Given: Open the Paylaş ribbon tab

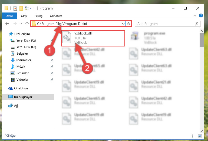Looking at the screenshot, I should [38, 16].
